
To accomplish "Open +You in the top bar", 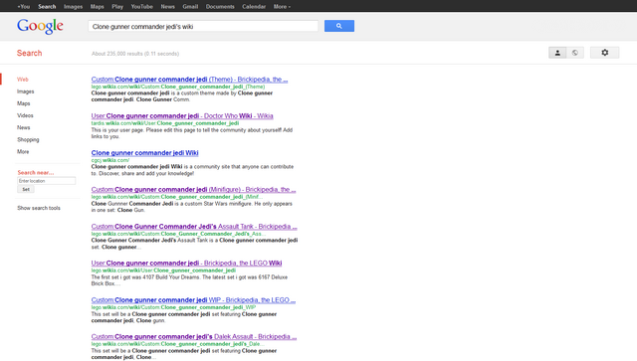I will click(x=24, y=7).
